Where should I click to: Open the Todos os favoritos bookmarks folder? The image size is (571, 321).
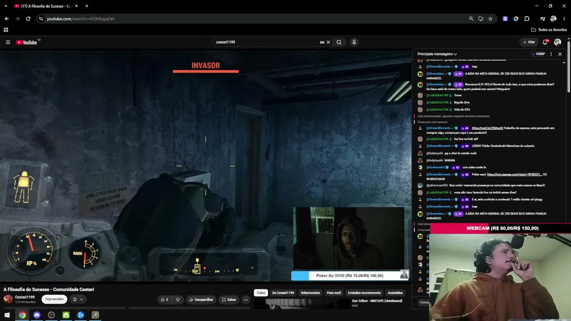549,30
